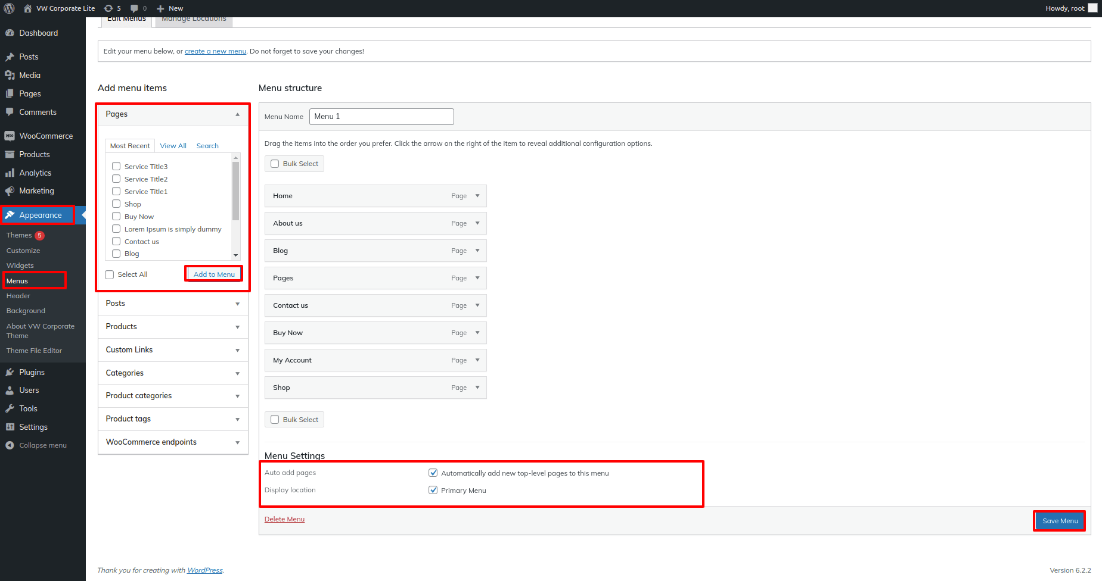This screenshot has height=581, width=1102.
Task: Click the Media icon in sidebar
Action: tap(10, 76)
